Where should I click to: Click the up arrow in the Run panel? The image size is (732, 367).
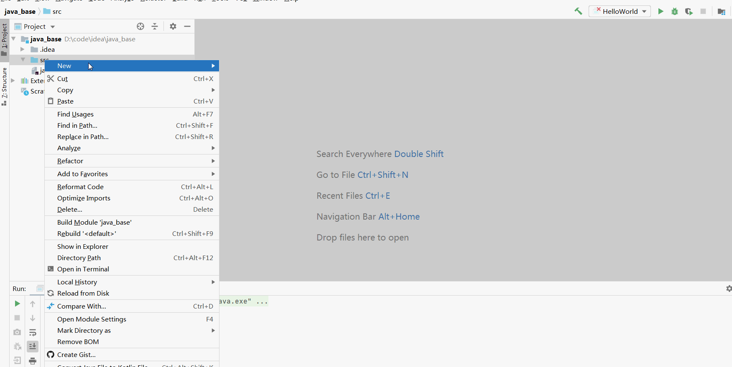[33, 304]
